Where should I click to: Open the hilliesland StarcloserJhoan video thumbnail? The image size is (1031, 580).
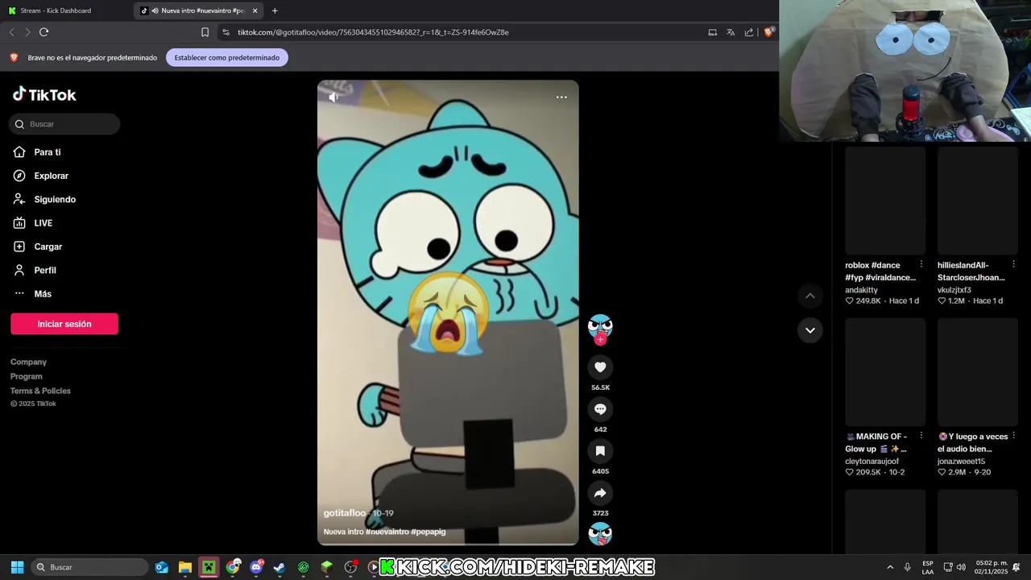(x=978, y=201)
